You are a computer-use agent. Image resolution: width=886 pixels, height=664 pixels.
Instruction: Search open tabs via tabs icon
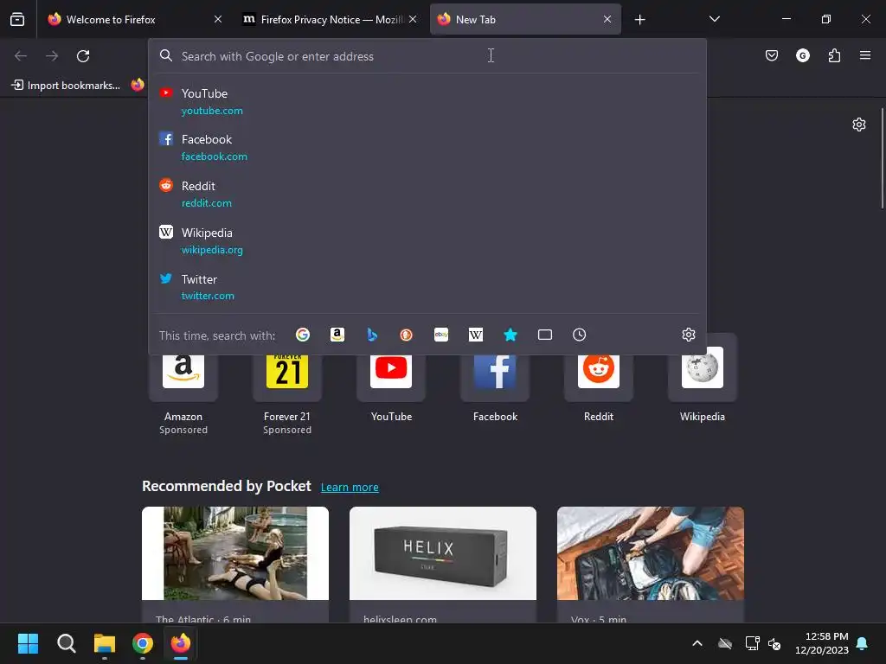(545, 335)
